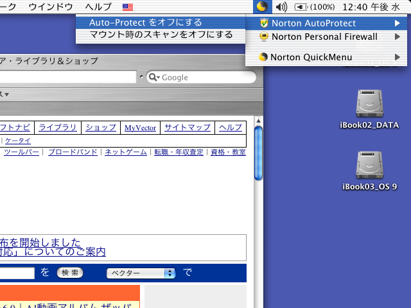The height and width of the screenshot is (308, 411).
Task: Click the blue vertical scrollbar thumb
Action: tap(258, 153)
